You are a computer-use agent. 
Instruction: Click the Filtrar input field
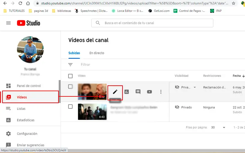click(x=85, y=65)
